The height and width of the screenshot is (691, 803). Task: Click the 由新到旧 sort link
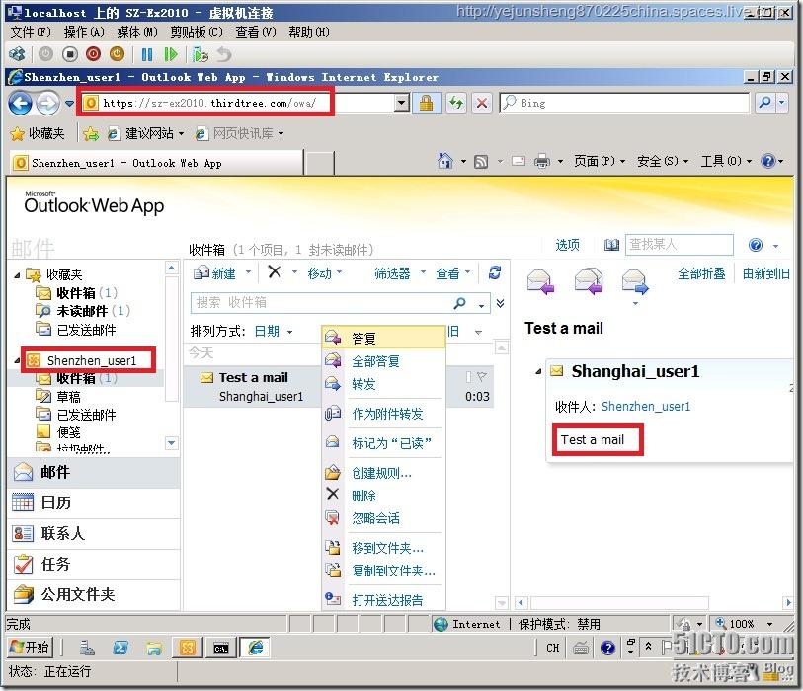[766, 273]
